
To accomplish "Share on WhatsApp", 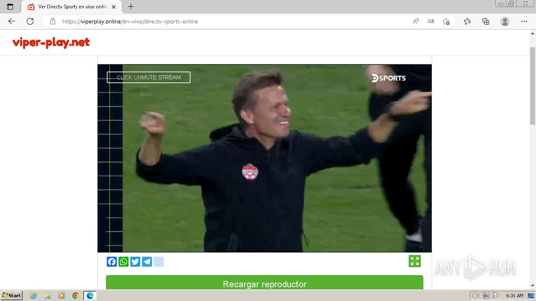I will 124,262.
